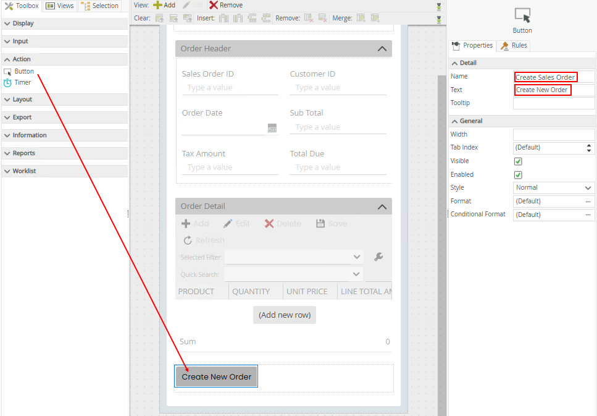The height and width of the screenshot is (416, 597).
Task: Open the Style dropdown set to Normal
Action: tap(553, 188)
